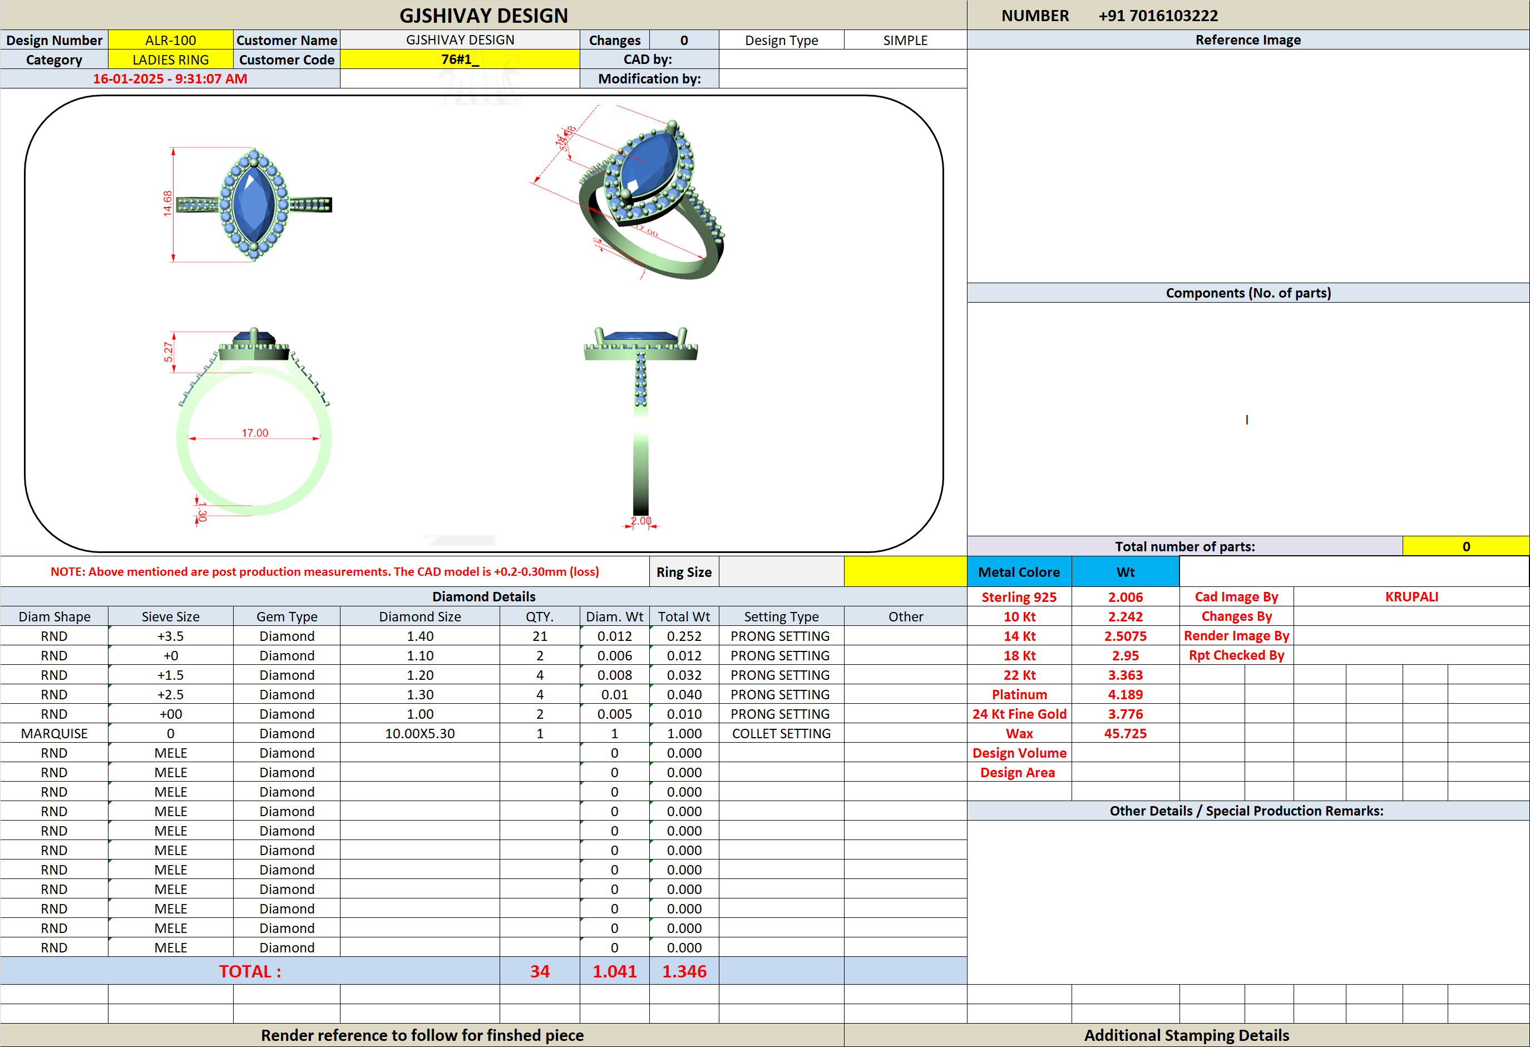
Task: Select the red post production NOTE text
Action: pos(324,571)
